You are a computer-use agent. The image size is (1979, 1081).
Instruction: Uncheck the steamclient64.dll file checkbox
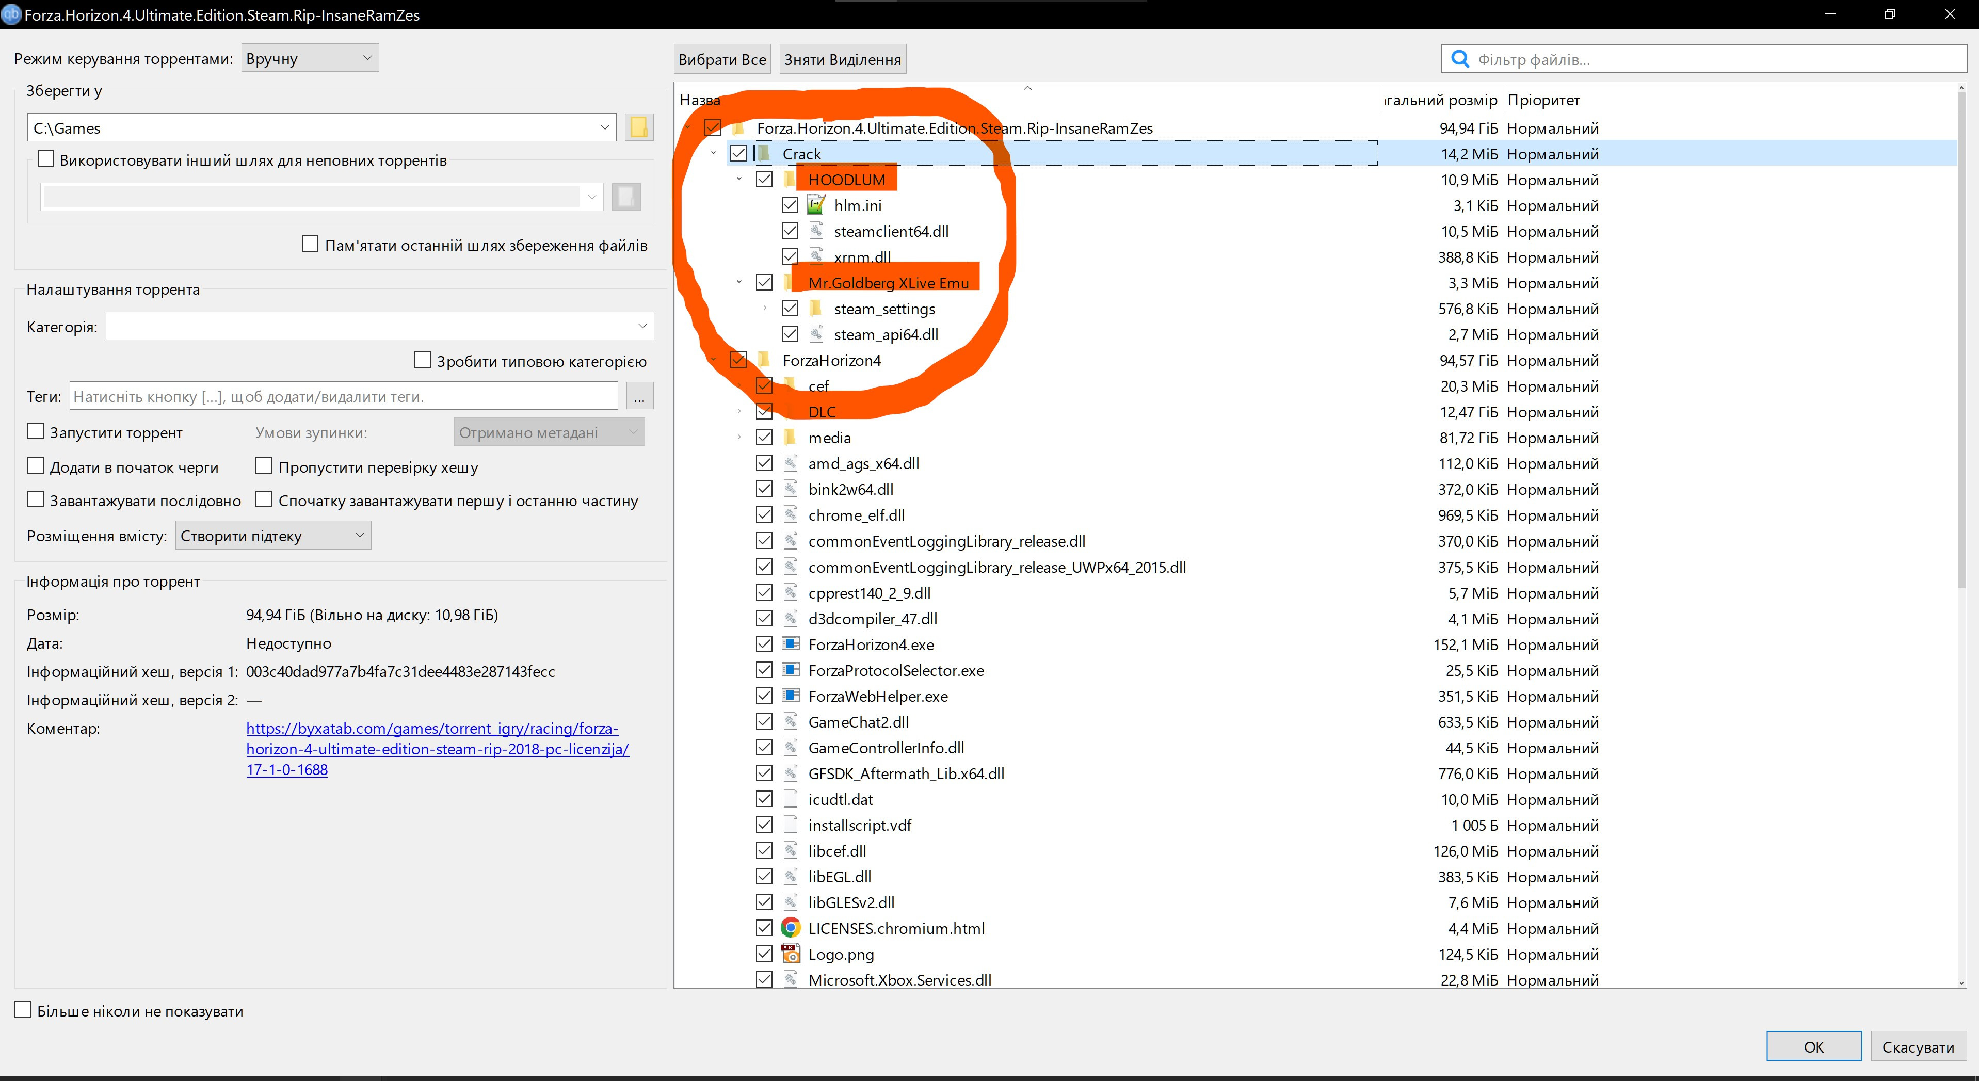[790, 231]
